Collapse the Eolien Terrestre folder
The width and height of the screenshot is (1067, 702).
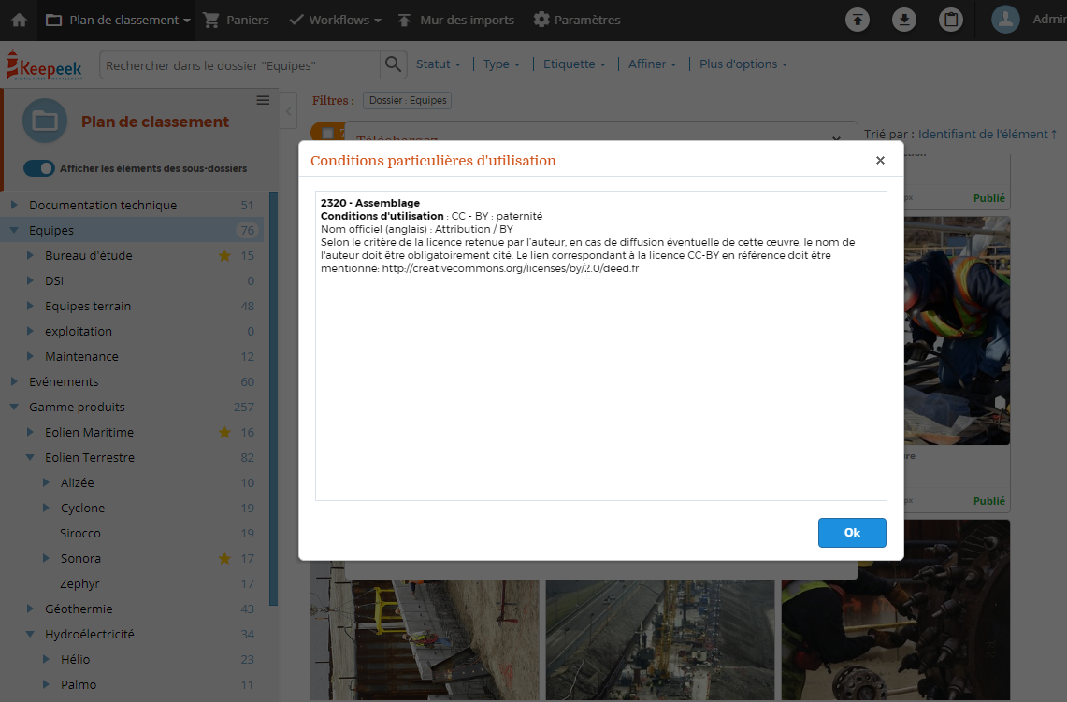30,458
